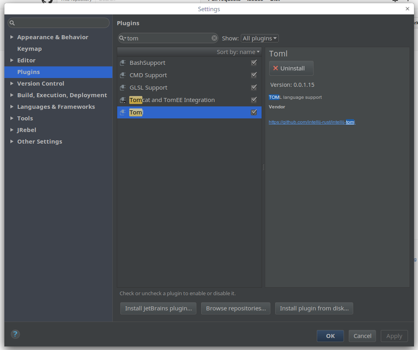Open Appearance & Behavior settings label
Viewport: 418px width, 350px height.
[53, 37]
